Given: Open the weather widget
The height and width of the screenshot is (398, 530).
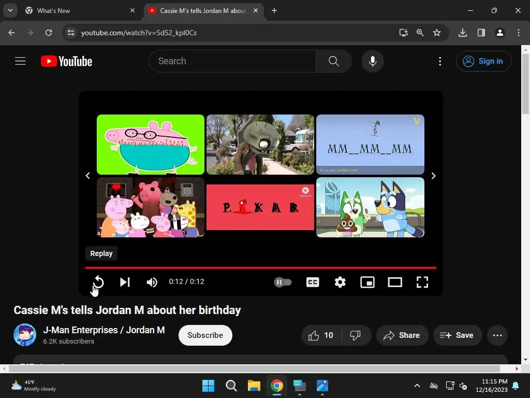Looking at the screenshot, I should [34, 386].
